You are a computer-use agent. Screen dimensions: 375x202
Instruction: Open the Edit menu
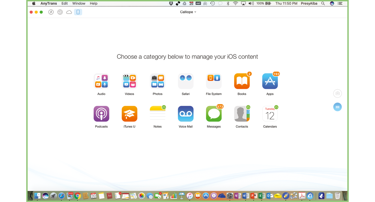coord(65,3)
